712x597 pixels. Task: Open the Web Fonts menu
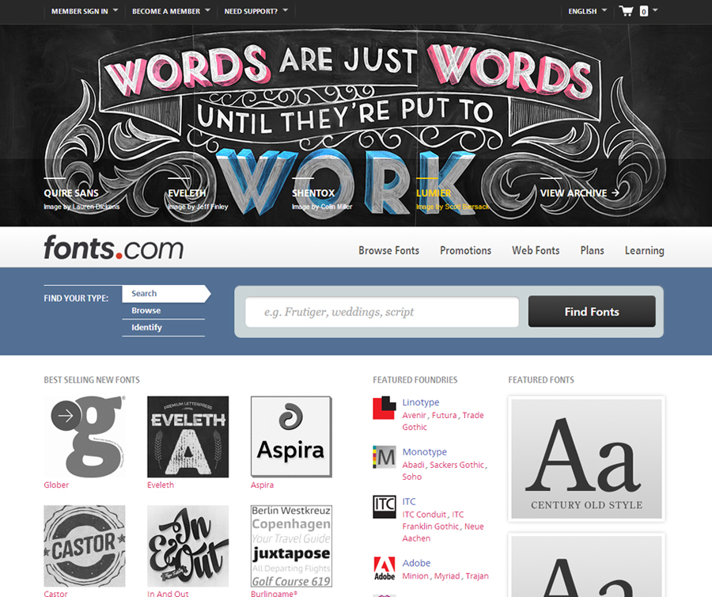tap(536, 250)
